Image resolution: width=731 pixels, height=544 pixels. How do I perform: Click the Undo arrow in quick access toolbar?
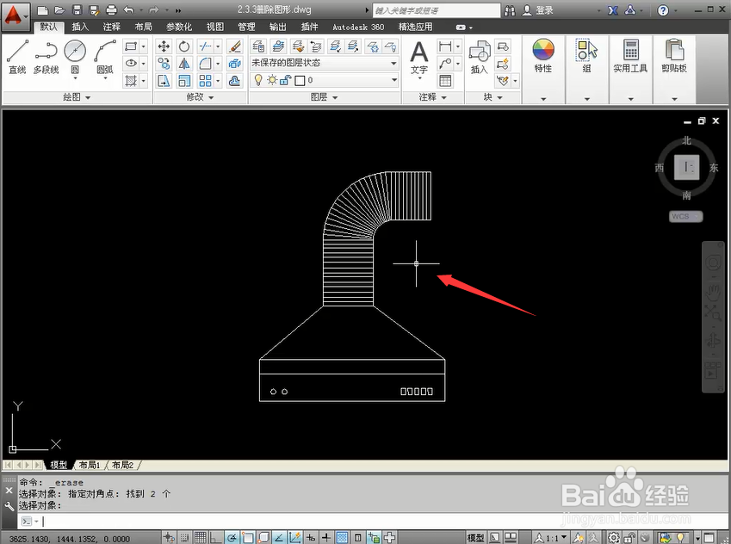pyautogui.click(x=129, y=9)
